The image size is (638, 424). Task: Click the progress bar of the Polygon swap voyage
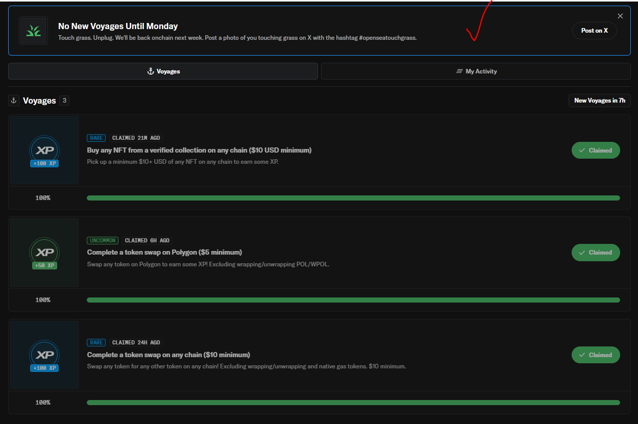353,300
